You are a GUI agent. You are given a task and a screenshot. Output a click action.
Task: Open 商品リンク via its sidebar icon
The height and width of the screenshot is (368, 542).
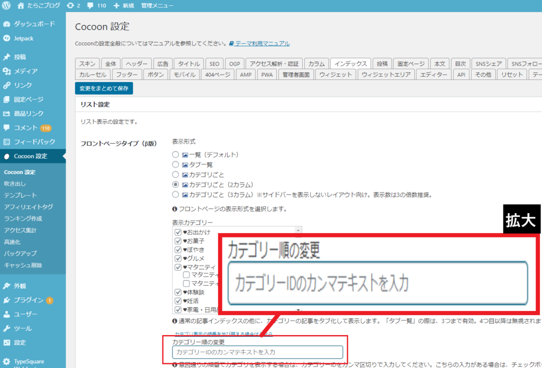[6, 114]
